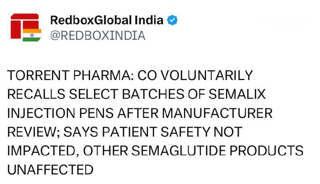Open the @REDBOXINDIA handle
The image size is (320, 184).
[98, 35]
